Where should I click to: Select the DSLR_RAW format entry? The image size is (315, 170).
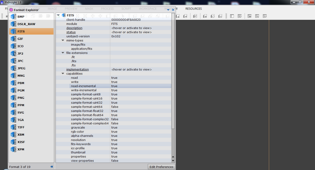31,24
